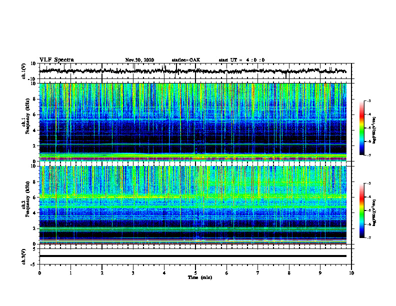Click the 'VLF Spectra' plot title
Viewport: 396px width, 306px height.
coord(56,60)
